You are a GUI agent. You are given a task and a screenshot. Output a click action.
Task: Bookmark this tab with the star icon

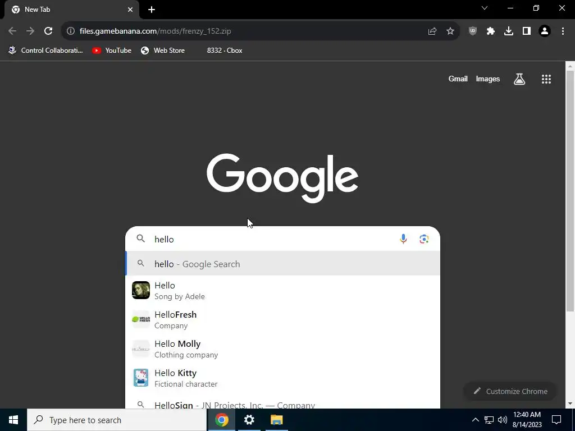[x=450, y=31]
